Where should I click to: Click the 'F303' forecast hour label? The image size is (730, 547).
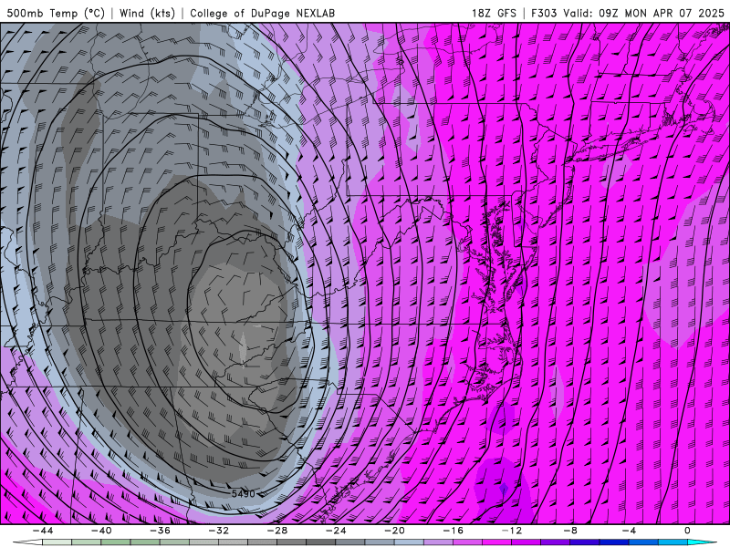click(544, 13)
